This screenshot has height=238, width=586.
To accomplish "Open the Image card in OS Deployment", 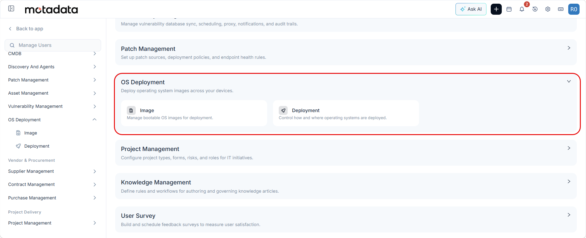I will 194,113.
